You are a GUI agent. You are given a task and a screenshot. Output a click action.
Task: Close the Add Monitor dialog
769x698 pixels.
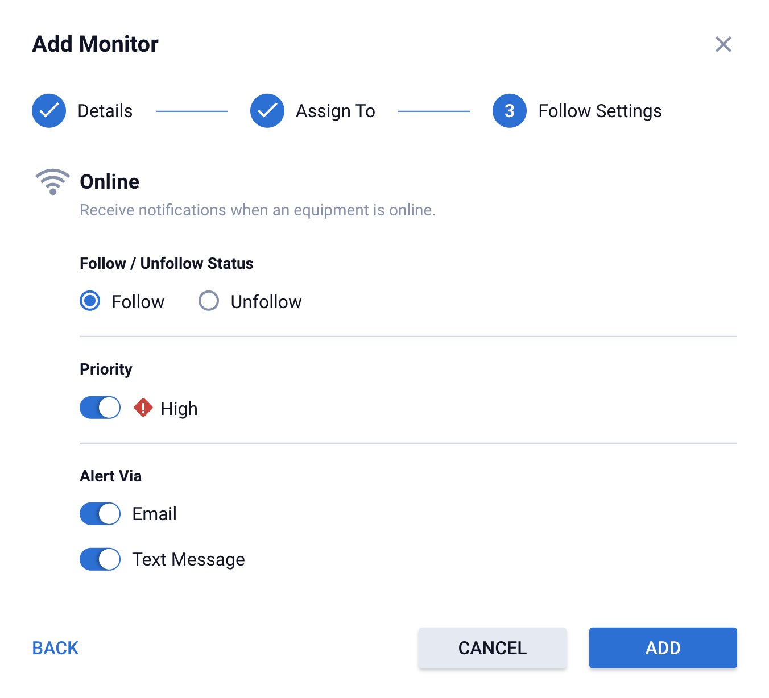pyautogui.click(x=723, y=44)
